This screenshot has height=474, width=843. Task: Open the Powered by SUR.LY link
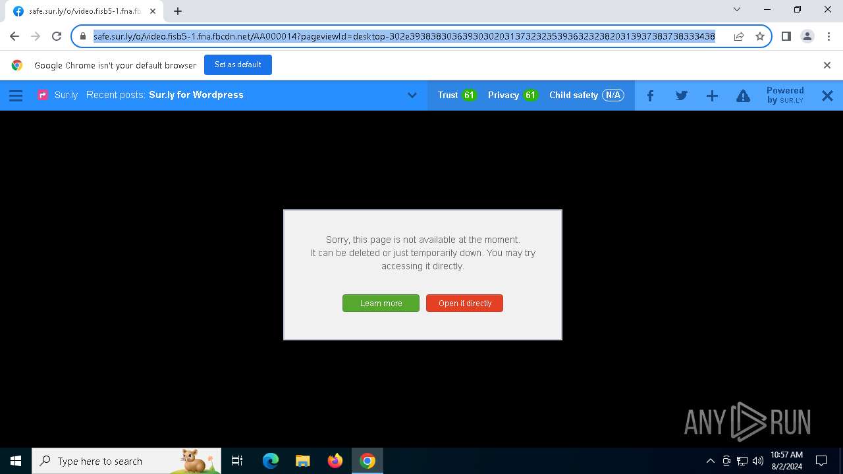[785, 95]
